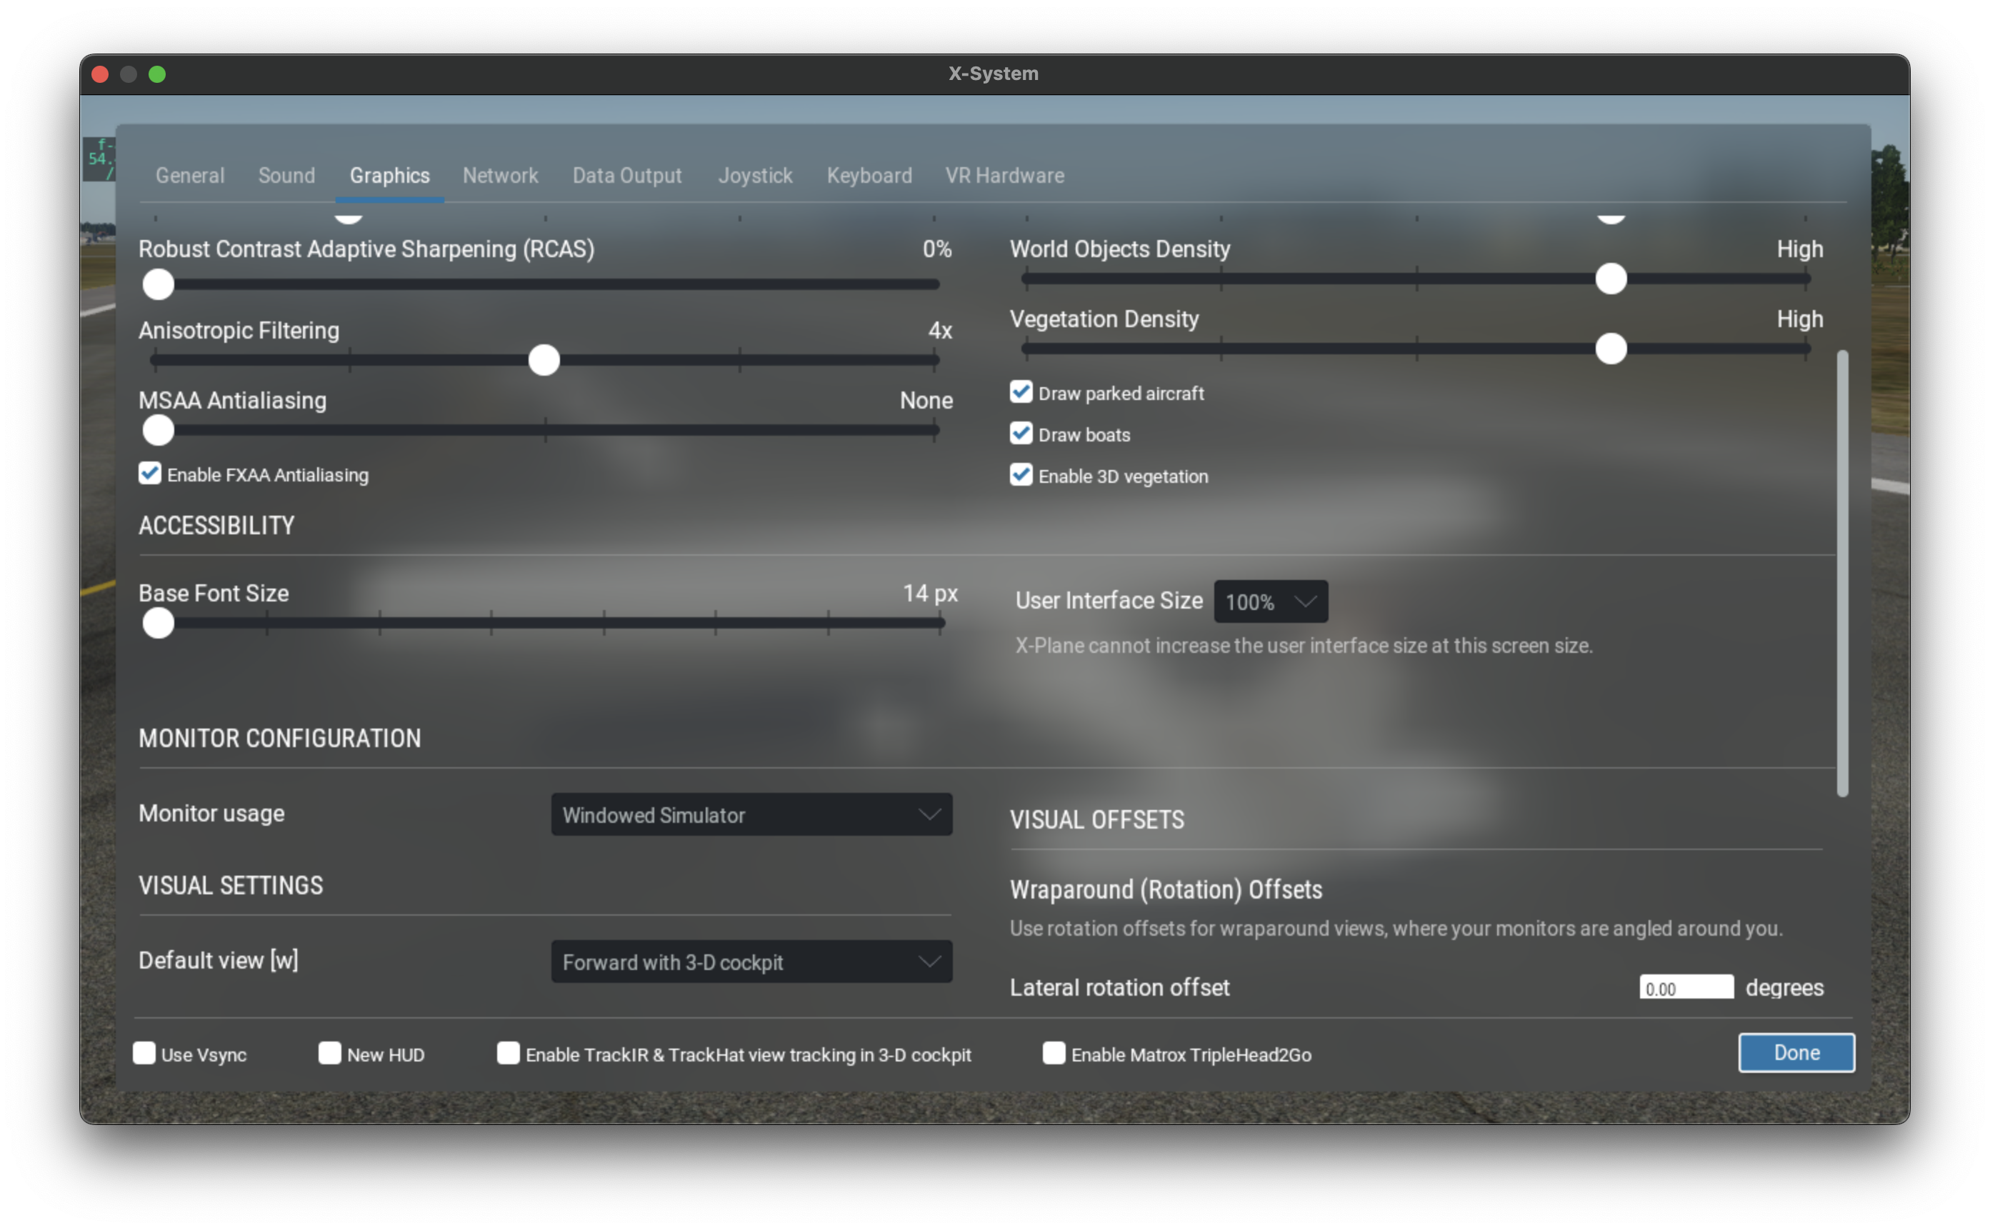This screenshot has height=1230, width=1990.
Task: Check Enable Matrox TripleHead2Go
Action: click(x=1054, y=1054)
